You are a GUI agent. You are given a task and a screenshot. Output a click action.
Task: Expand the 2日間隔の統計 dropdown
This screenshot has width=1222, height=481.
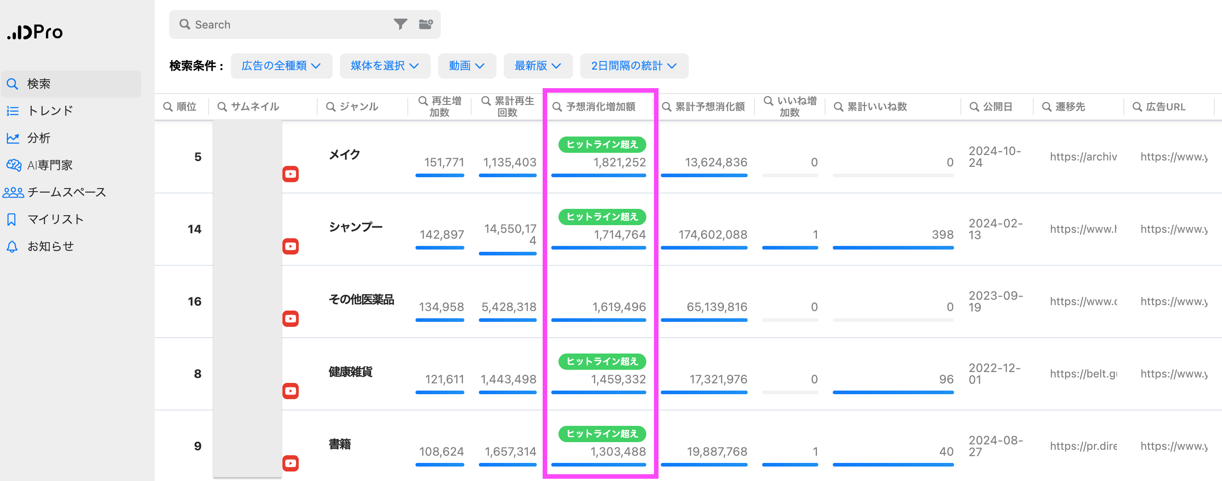pos(633,66)
